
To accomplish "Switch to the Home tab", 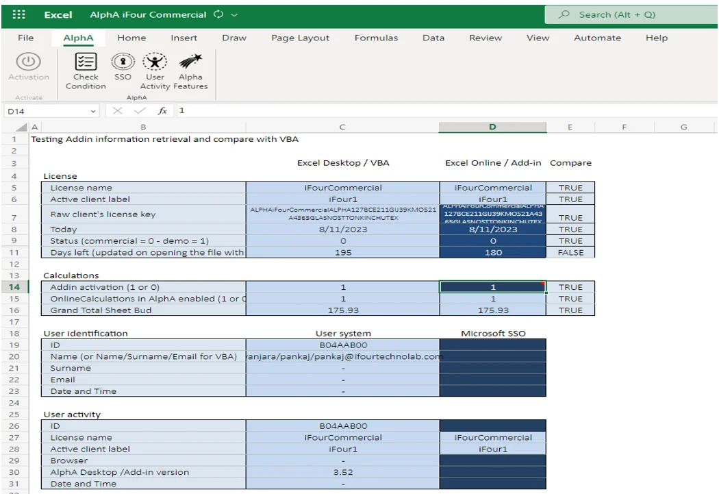I will [131, 38].
